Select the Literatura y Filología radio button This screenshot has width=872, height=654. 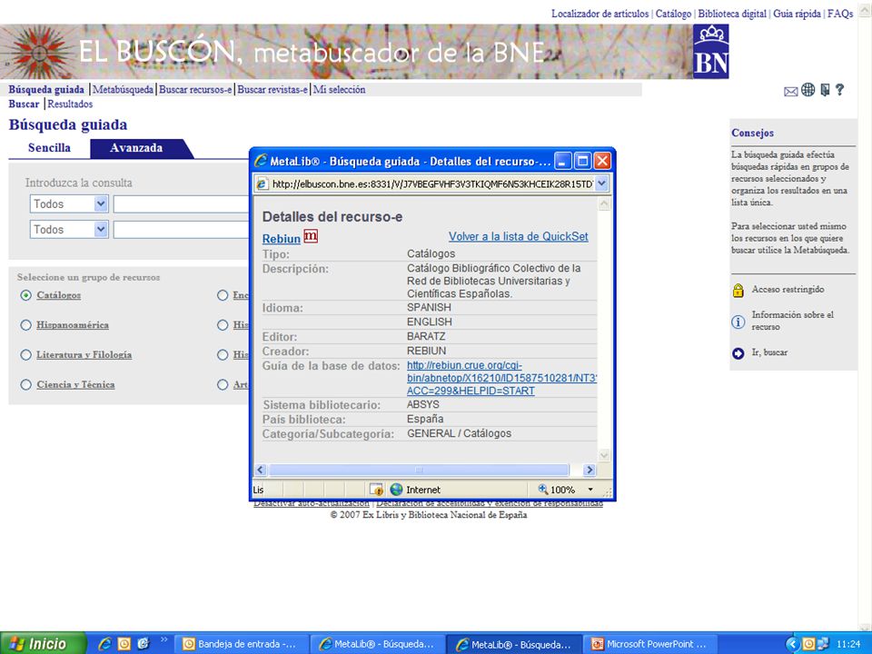point(25,355)
